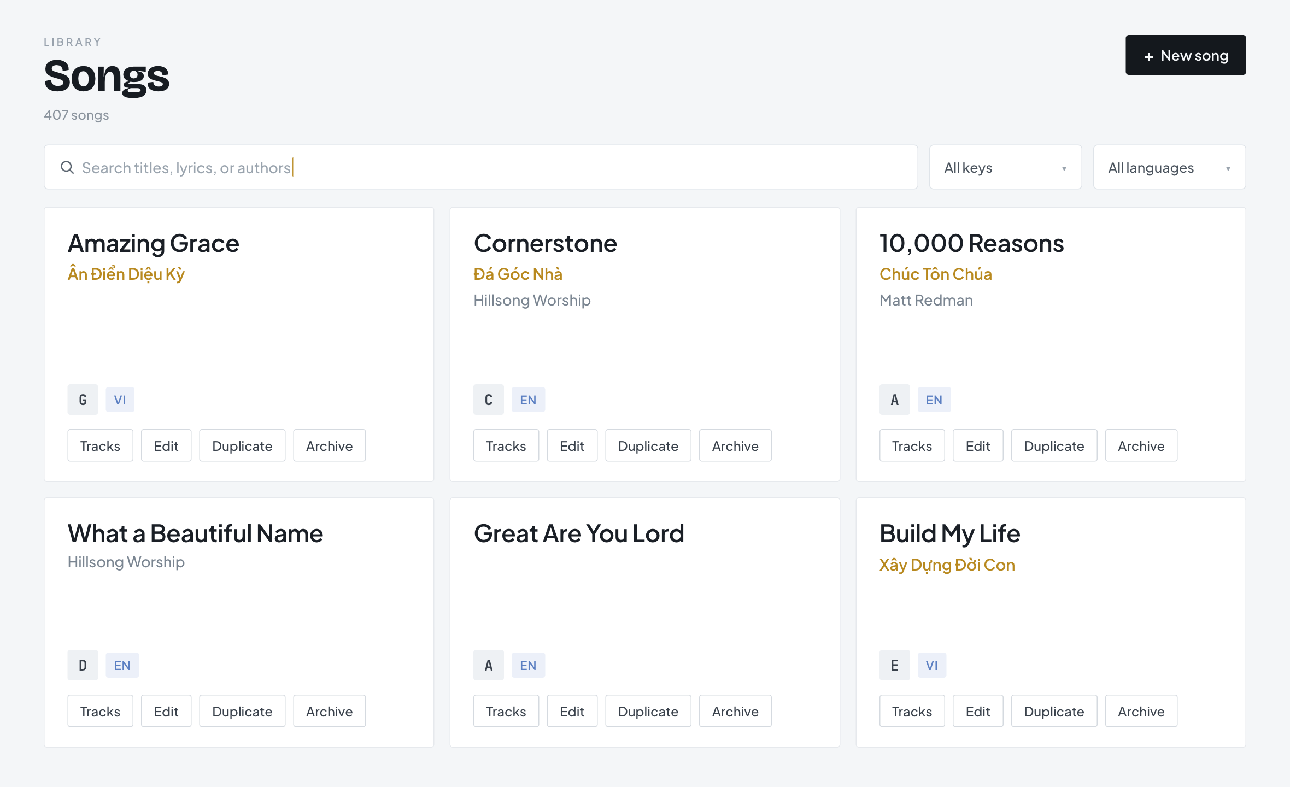Open Tracks for Great Are You Lord
The width and height of the screenshot is (1290, 787).
click(506, 711)
